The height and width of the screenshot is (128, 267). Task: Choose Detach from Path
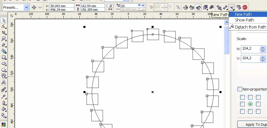250,27
